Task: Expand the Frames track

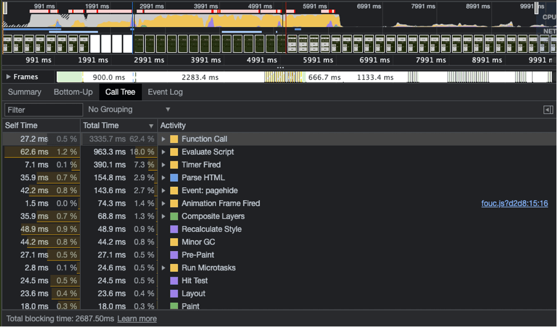Action: tap(8, 77)
